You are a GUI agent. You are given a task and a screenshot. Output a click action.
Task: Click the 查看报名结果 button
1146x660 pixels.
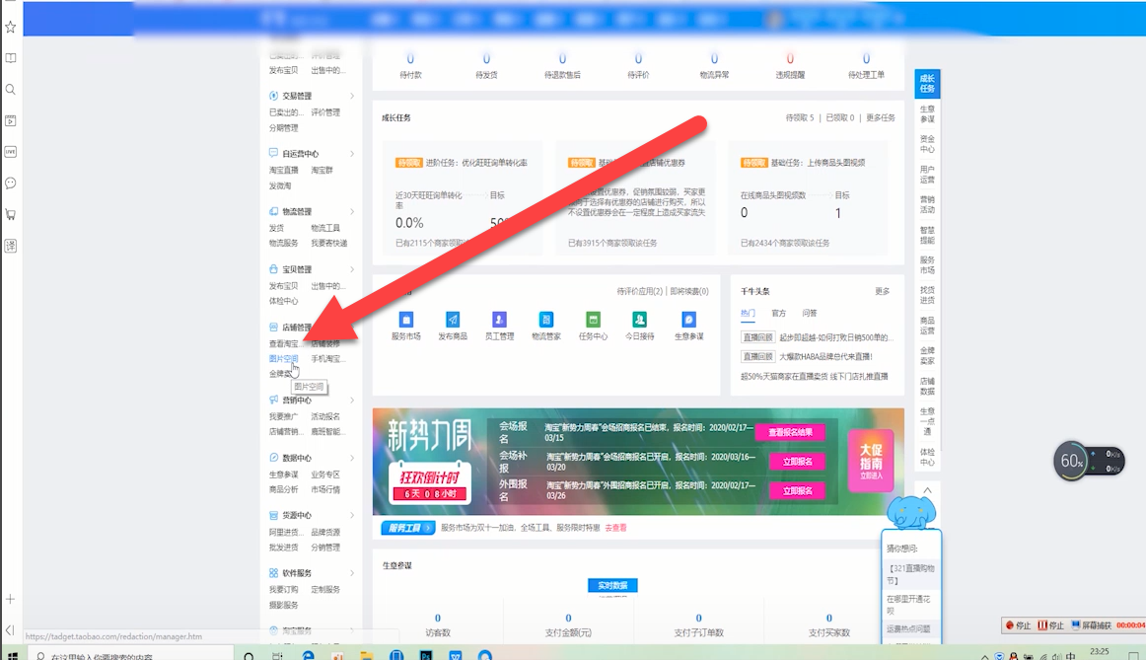coord(789,432)
